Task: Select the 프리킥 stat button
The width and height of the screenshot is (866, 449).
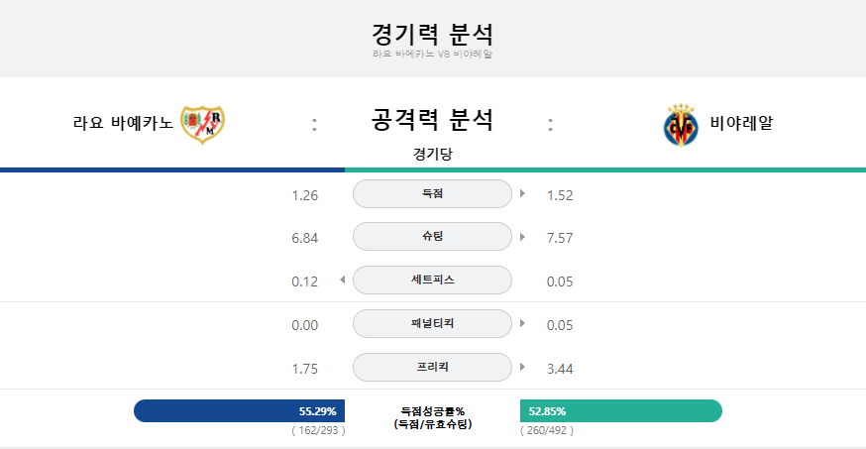Action: point(432,368)
